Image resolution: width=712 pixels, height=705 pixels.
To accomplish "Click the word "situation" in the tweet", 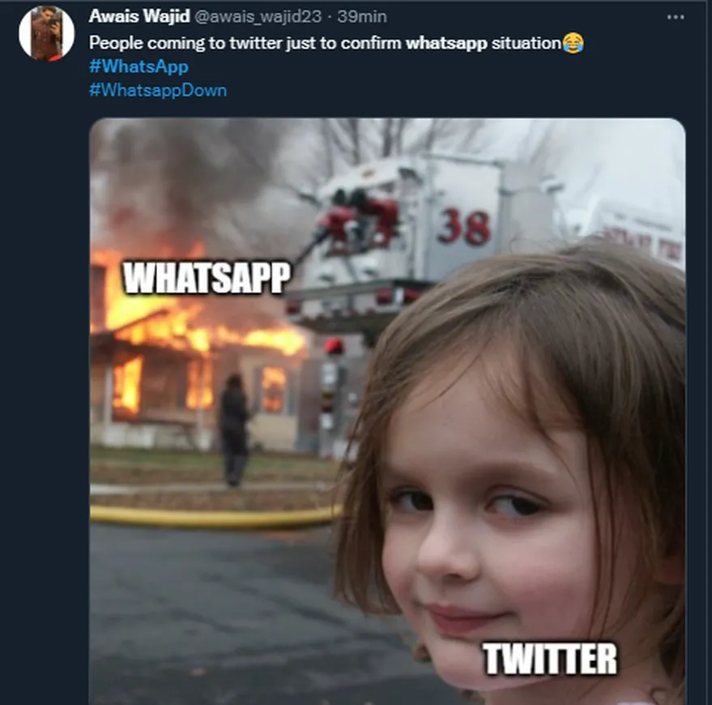I will [526, 43].
